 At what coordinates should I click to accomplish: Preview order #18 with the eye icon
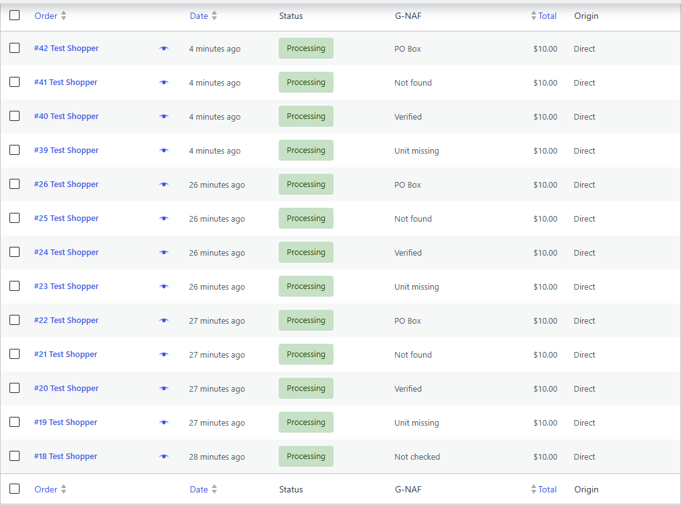point(164,457)
